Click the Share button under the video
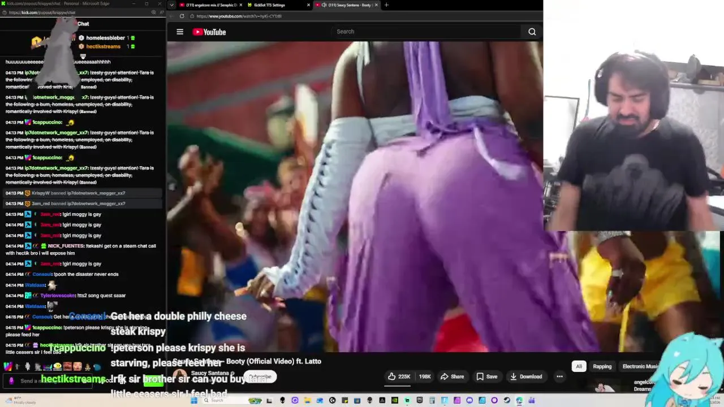The image size is (724, 407). [452, 376]
